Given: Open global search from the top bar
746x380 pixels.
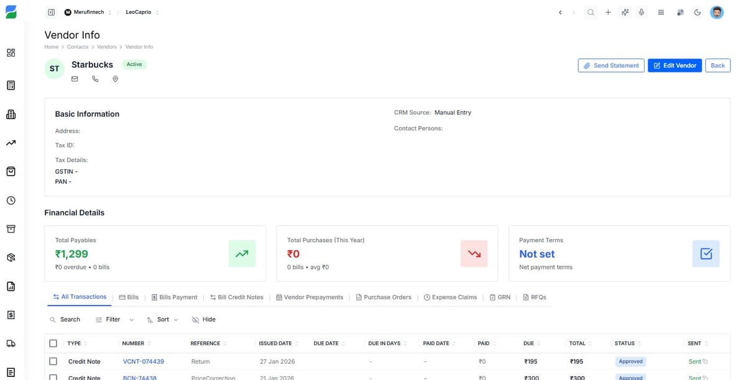Looking at the screenshot, I should pos(590,12).
